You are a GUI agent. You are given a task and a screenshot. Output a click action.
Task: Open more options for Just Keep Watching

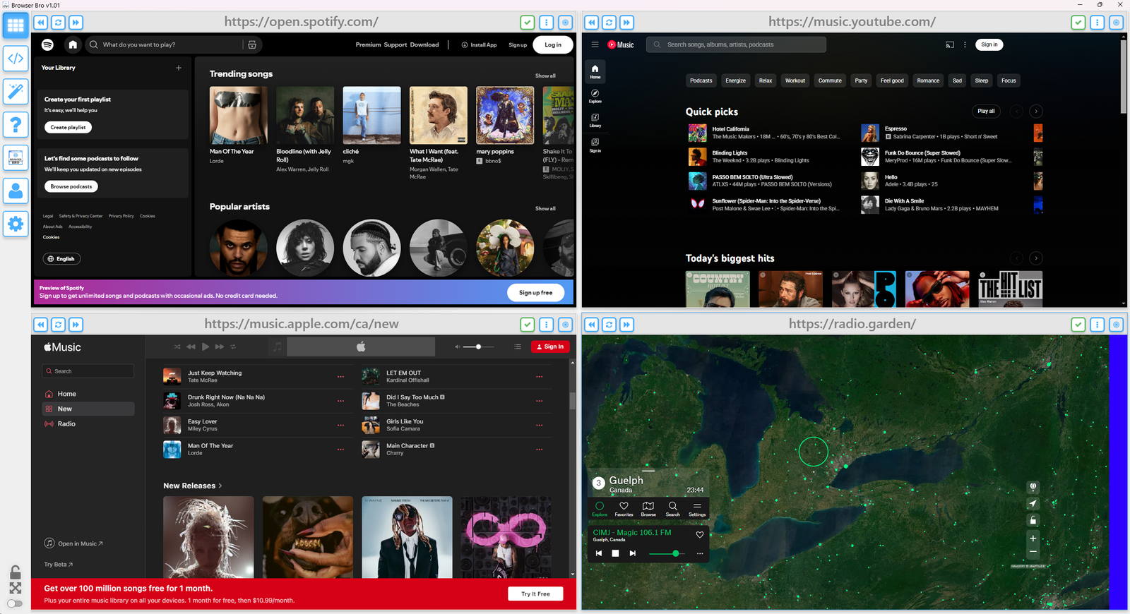340,377
